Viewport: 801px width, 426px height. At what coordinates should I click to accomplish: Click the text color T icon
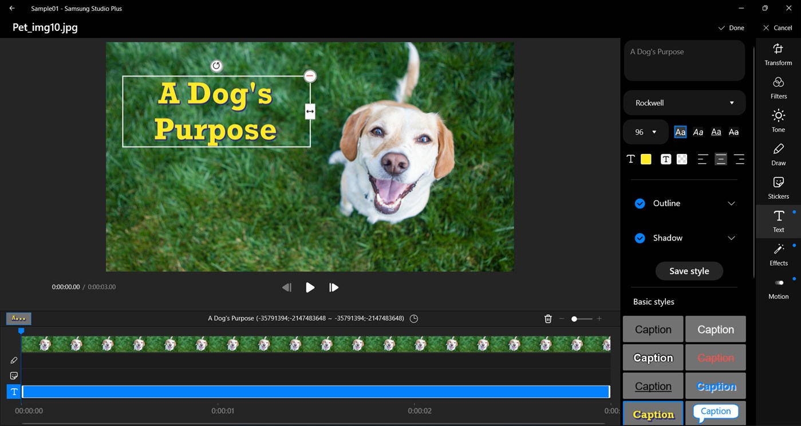[630, 159]
